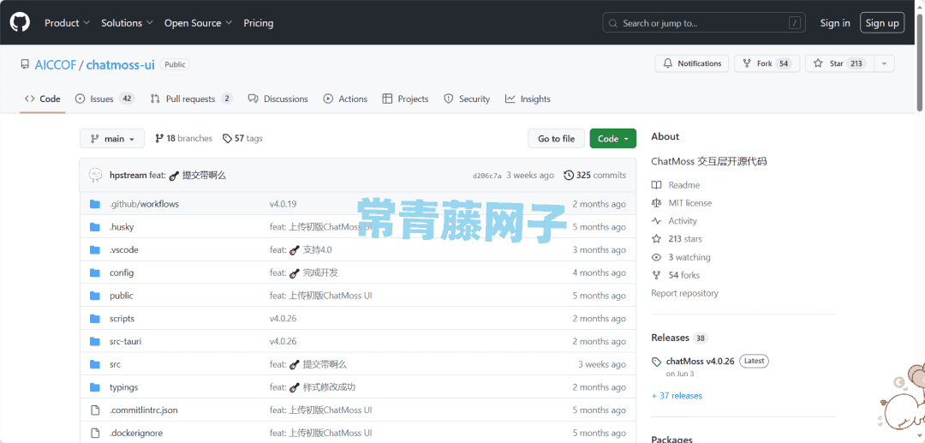Click the folder icon beside scripts
The image size is (925, 443).
[x=95, y=319]
